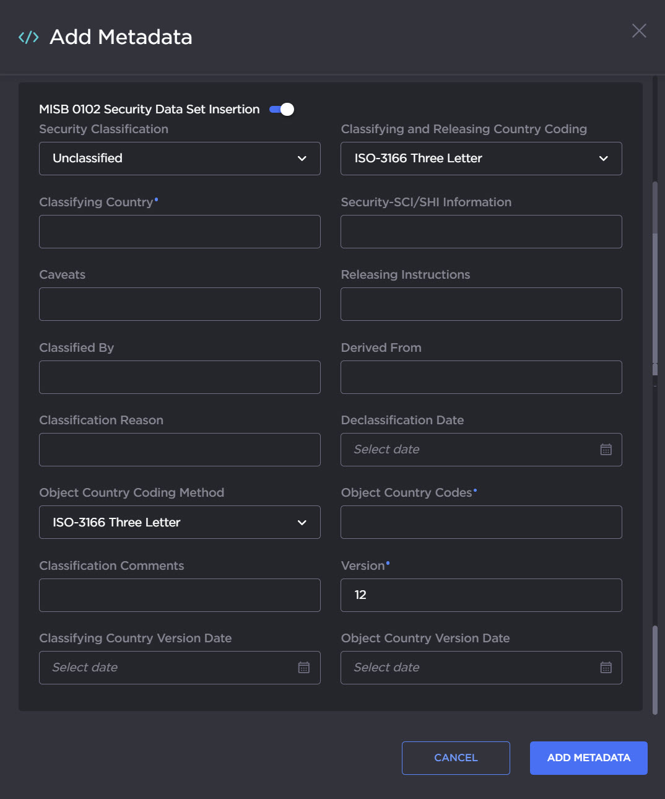Click the Caveats input field
665x799 pixels.
[x=180, y=304]
